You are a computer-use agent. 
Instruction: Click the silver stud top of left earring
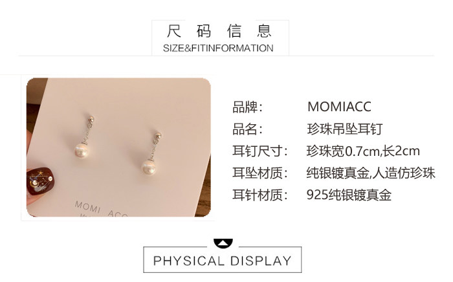coord(91,118)
